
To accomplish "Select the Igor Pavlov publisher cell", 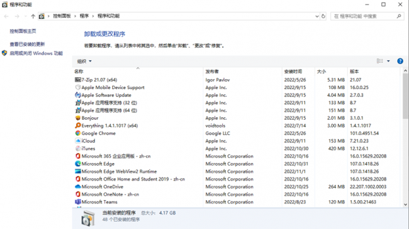I will (218, 80).
